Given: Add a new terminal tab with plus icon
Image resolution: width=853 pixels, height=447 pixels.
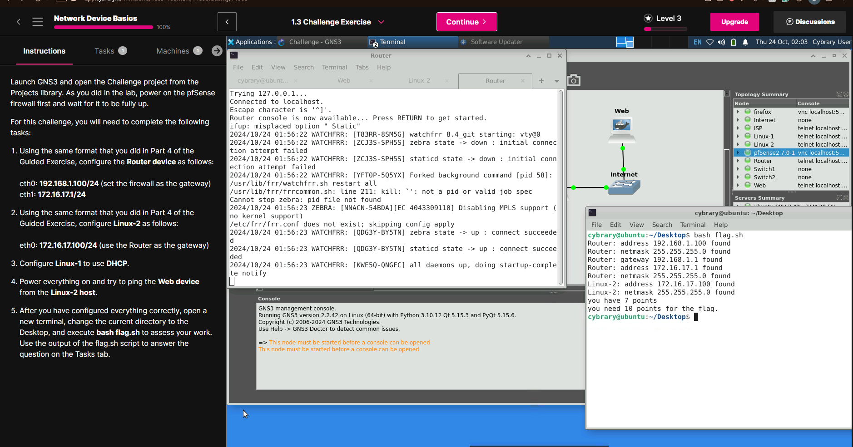Looking at the screenshot, I should (541, 81).
